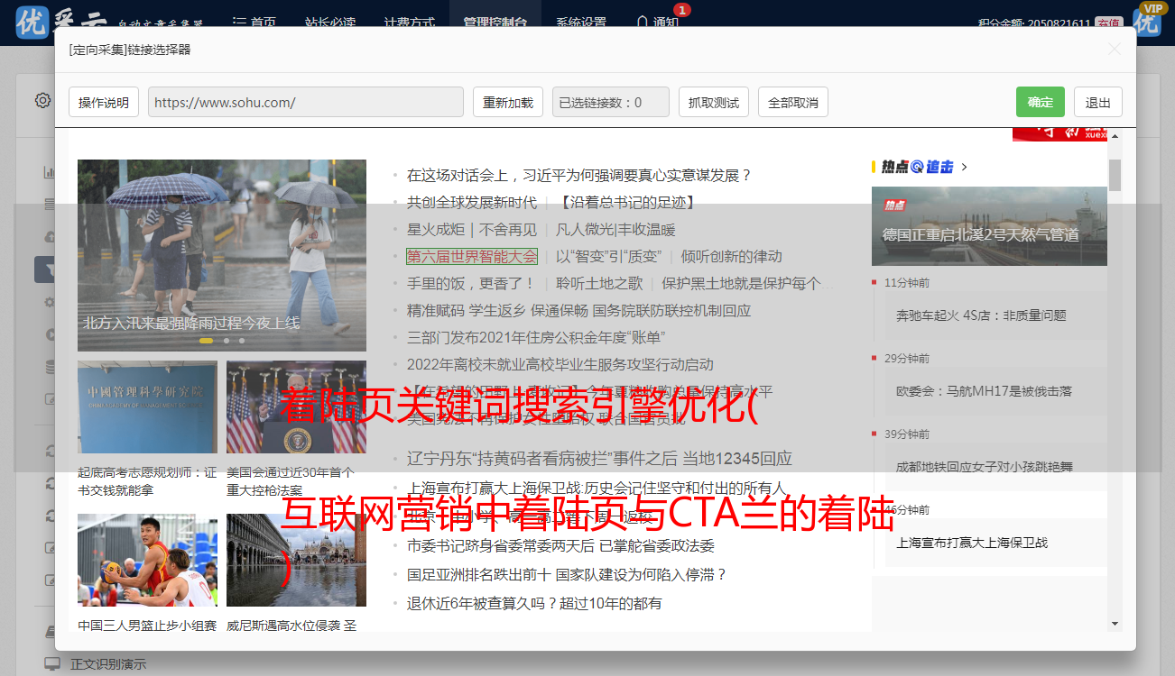The image size is (1175, 676).
Task: Open the 德国正重启北溪2号天然气管道 image
Action: point(989,225)
